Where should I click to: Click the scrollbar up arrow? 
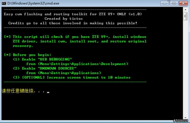click(185, 9)
